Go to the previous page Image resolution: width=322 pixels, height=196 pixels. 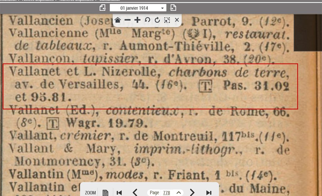click(135, 193)
